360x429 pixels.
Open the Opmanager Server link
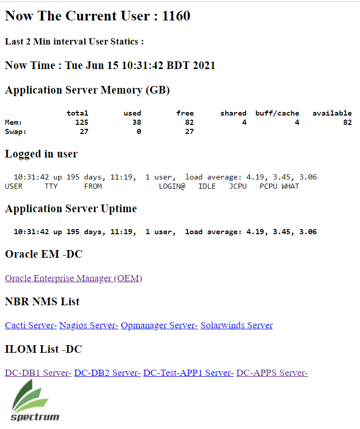tap(159, 325)
